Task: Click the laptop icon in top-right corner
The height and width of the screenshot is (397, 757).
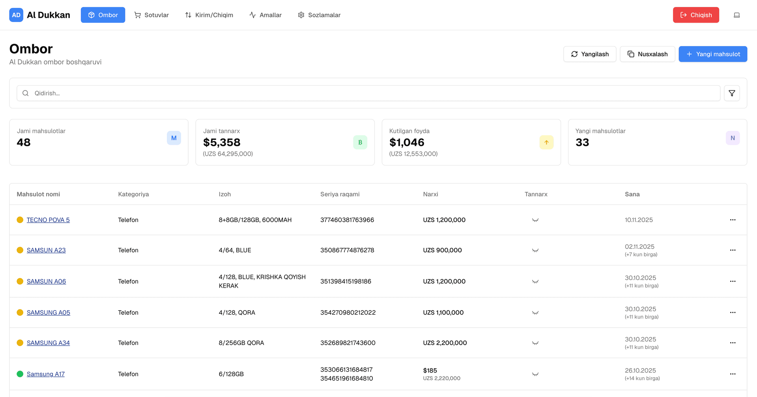Action: tap(736, 15)
